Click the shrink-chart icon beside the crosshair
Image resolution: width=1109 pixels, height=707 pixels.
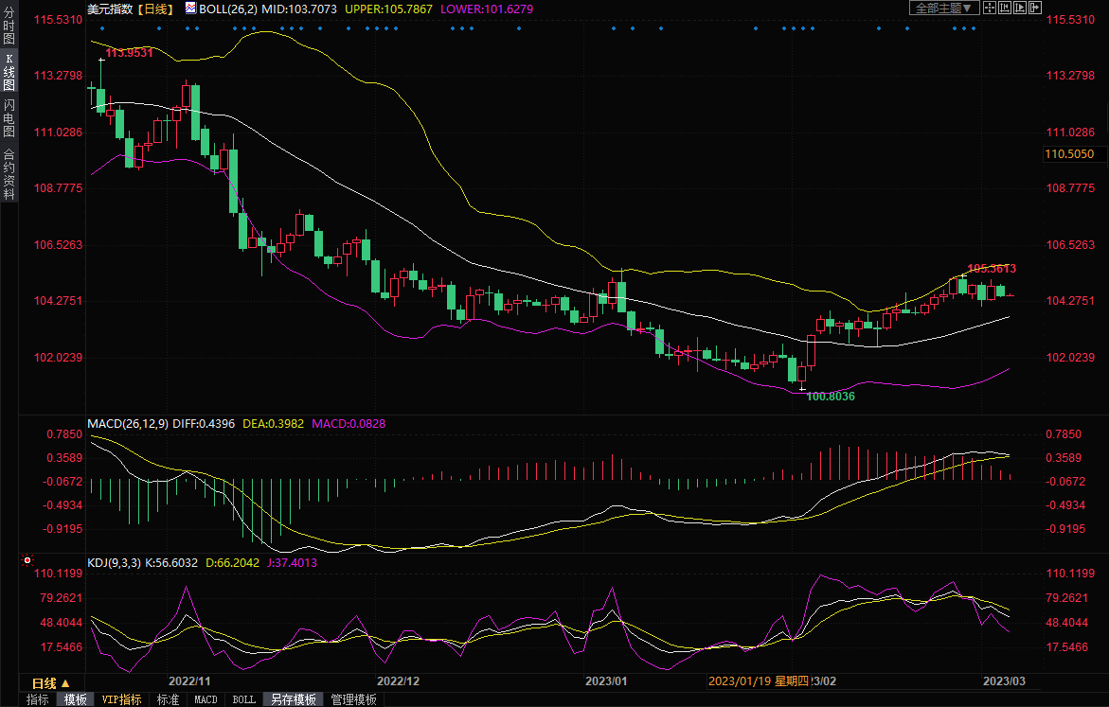click(1005, 8)
